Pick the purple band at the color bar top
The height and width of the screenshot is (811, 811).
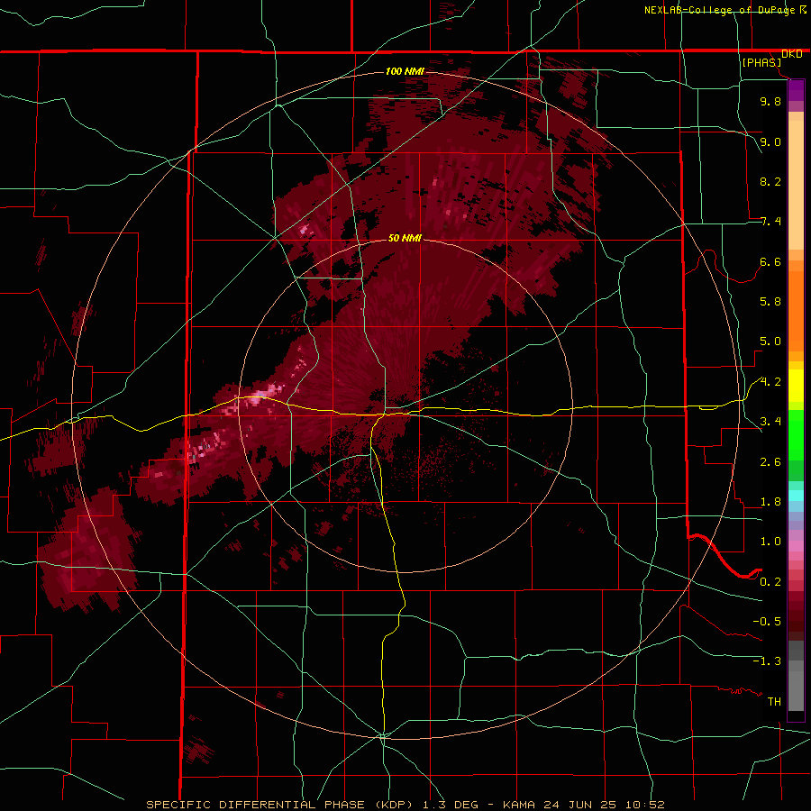(796, 91)
